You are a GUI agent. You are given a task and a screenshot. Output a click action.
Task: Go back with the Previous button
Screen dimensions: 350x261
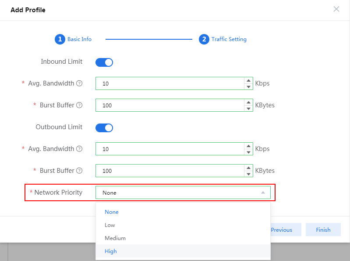coord(281,230)
